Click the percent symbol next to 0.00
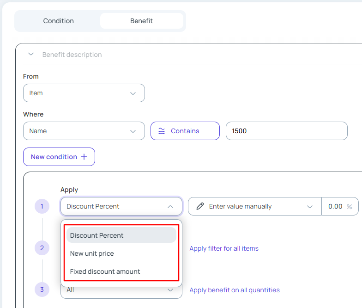This screenshot has width=362, height=308. 350,206
